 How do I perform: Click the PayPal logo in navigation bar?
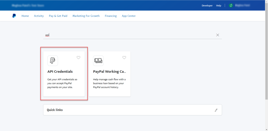coord(14,16)
